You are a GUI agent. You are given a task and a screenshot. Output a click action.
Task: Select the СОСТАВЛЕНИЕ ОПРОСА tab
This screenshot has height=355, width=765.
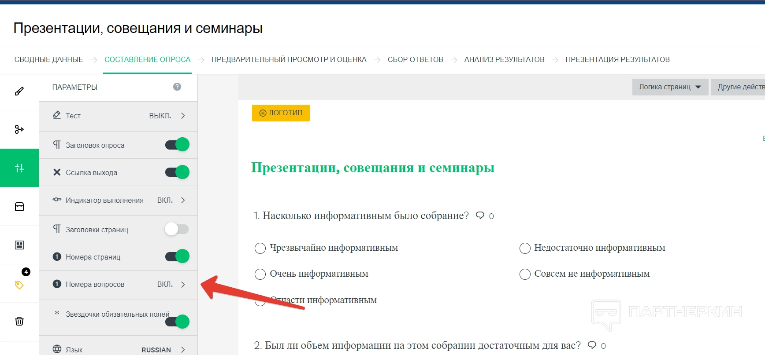[x=148, y=59]
